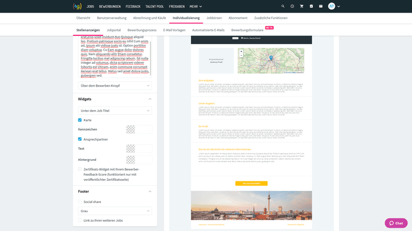Pick the Hintergrund color swatch

[x=130, y=160]
